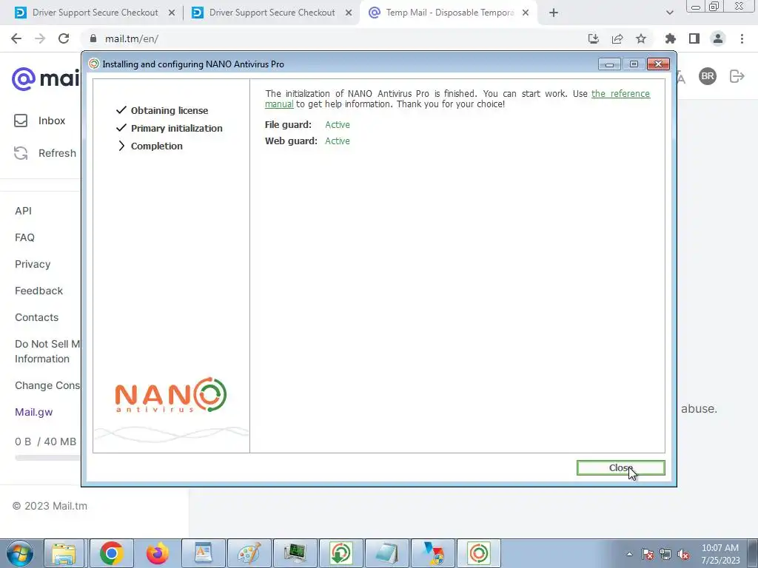
Task: Open File Explorer from the taskbar
Action: tap(64, 553)
